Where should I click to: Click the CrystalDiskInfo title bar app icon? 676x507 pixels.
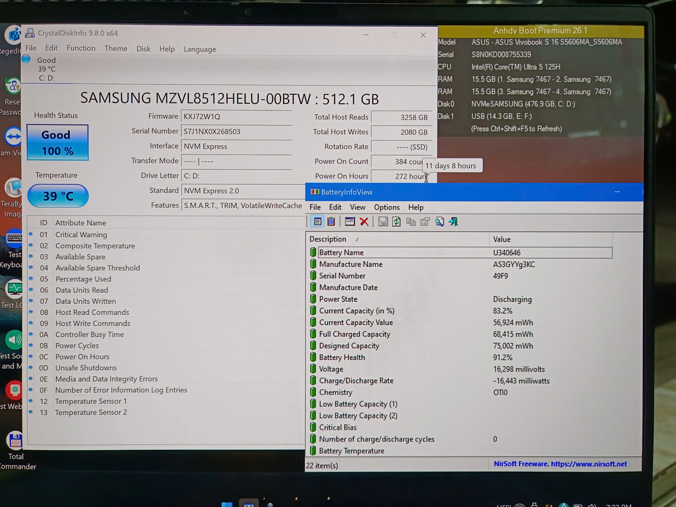point(30,33)
